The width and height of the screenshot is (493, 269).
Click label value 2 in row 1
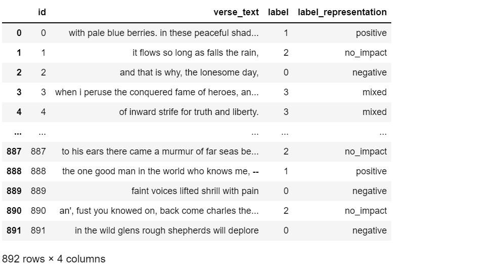[285, 53]
